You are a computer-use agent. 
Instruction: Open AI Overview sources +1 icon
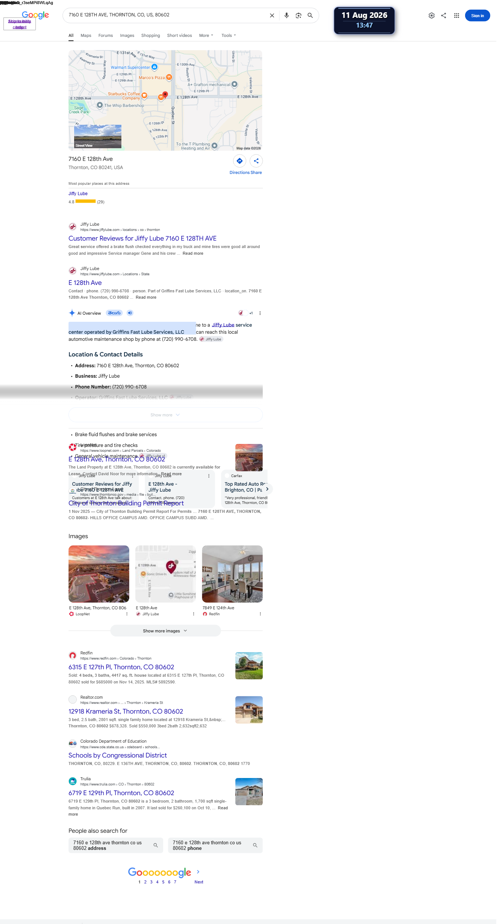246,313
